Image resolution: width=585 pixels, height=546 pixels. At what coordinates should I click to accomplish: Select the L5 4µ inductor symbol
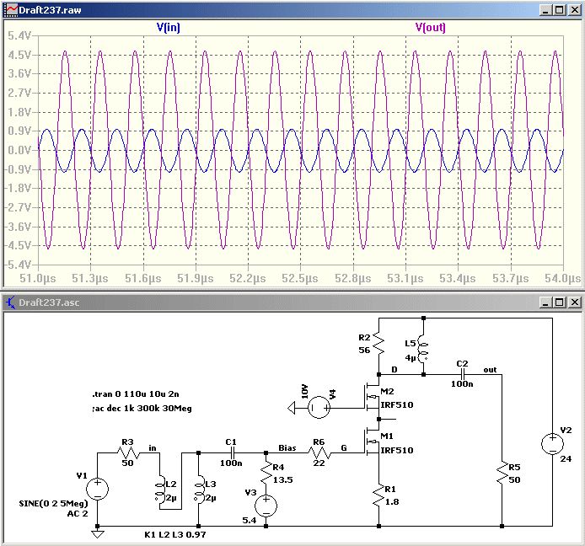[x=424, y=345]
